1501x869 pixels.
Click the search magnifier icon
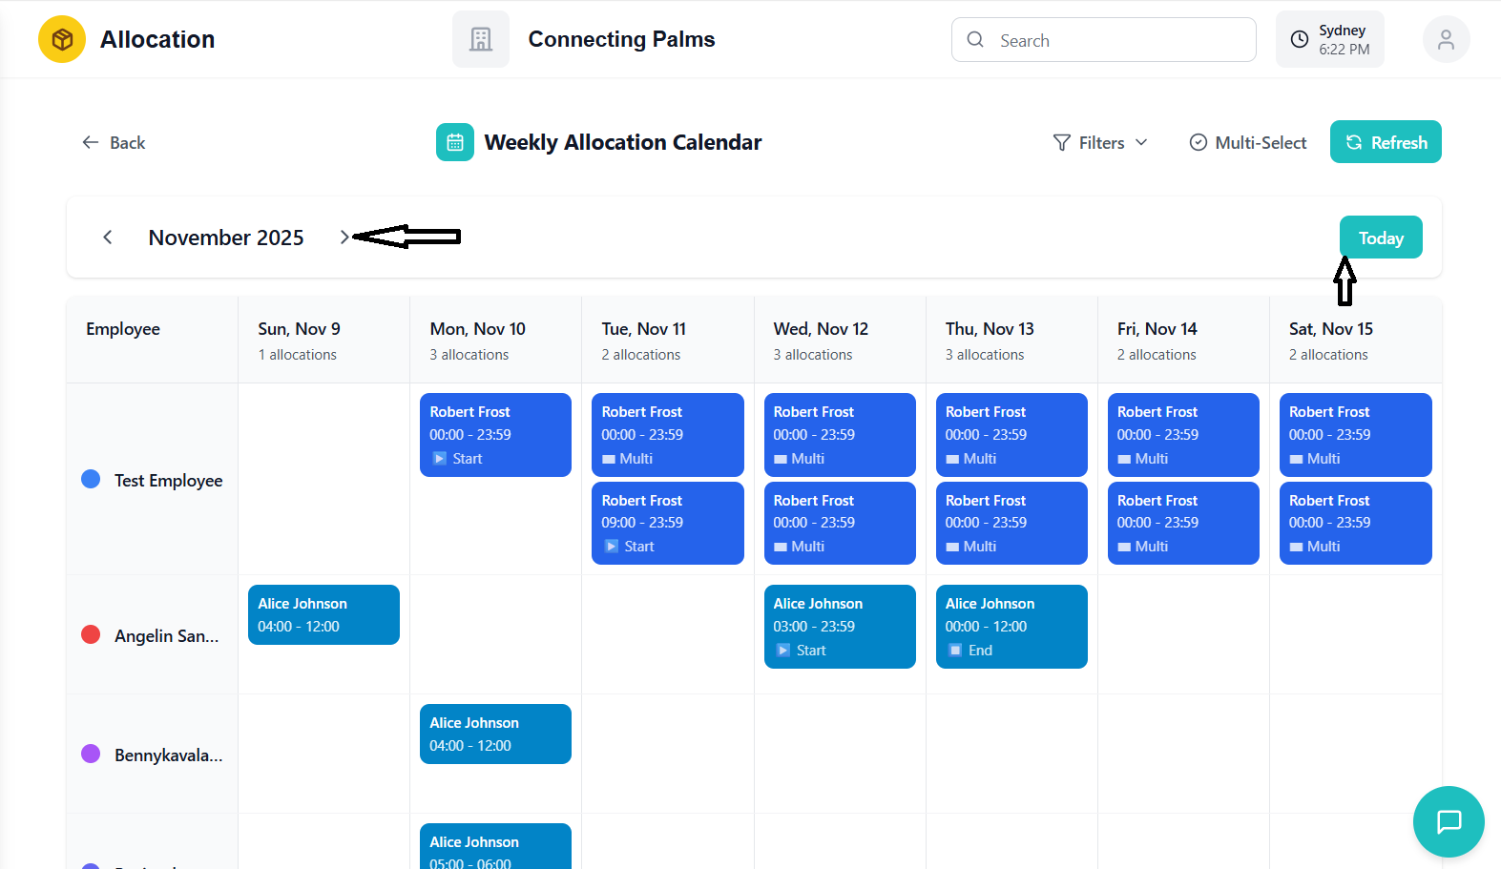pyautogui.click(x=975, y=40)
